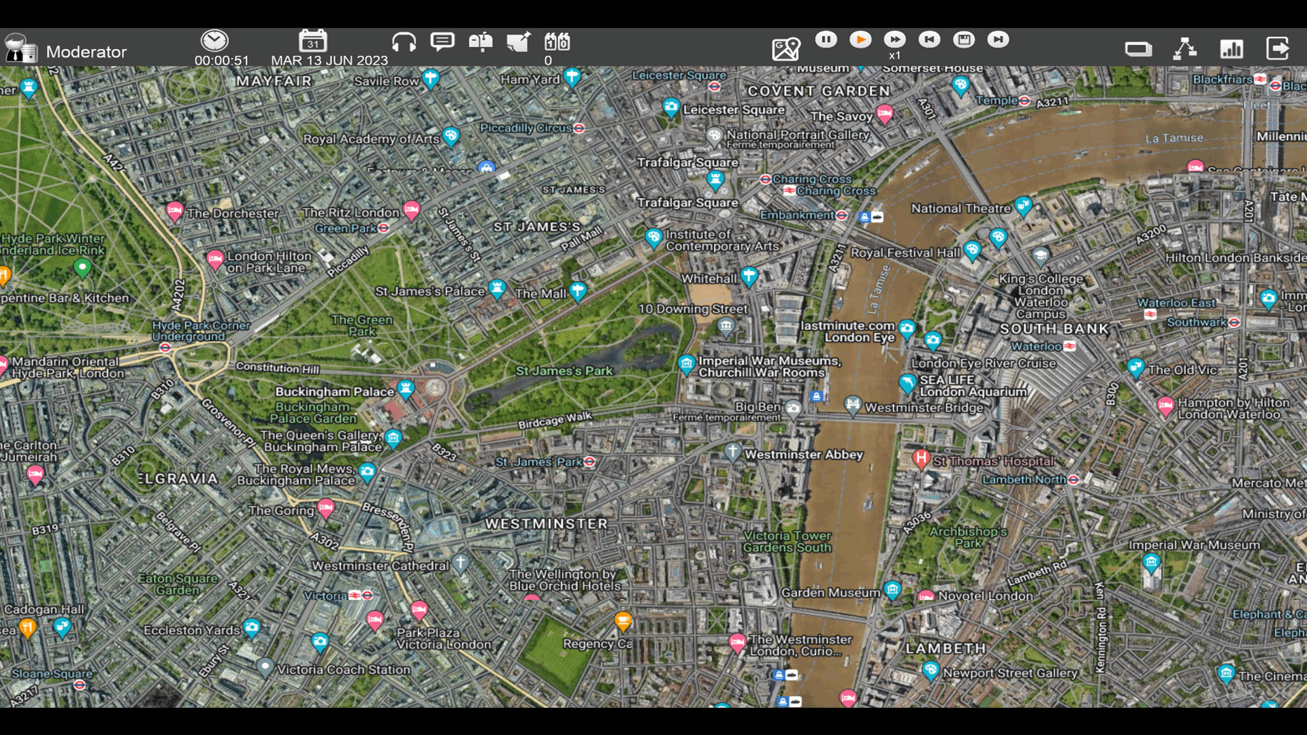Click the elapsed time clock icon

(214, 41)
